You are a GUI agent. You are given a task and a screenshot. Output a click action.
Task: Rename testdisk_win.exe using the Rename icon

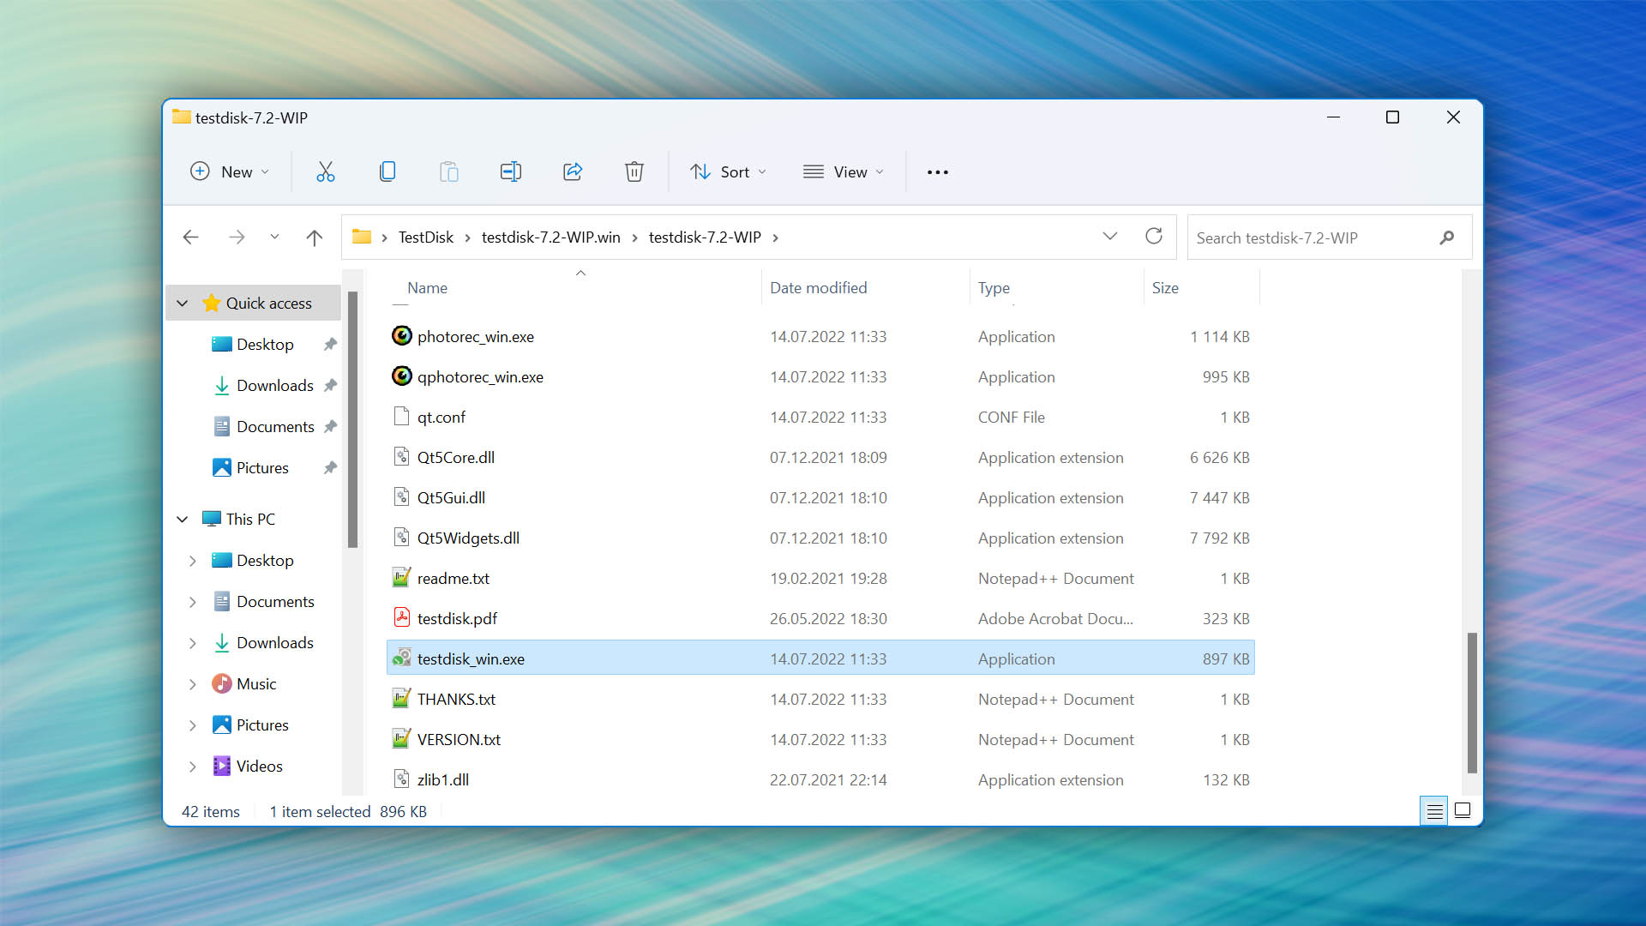(x=510, y=171)
